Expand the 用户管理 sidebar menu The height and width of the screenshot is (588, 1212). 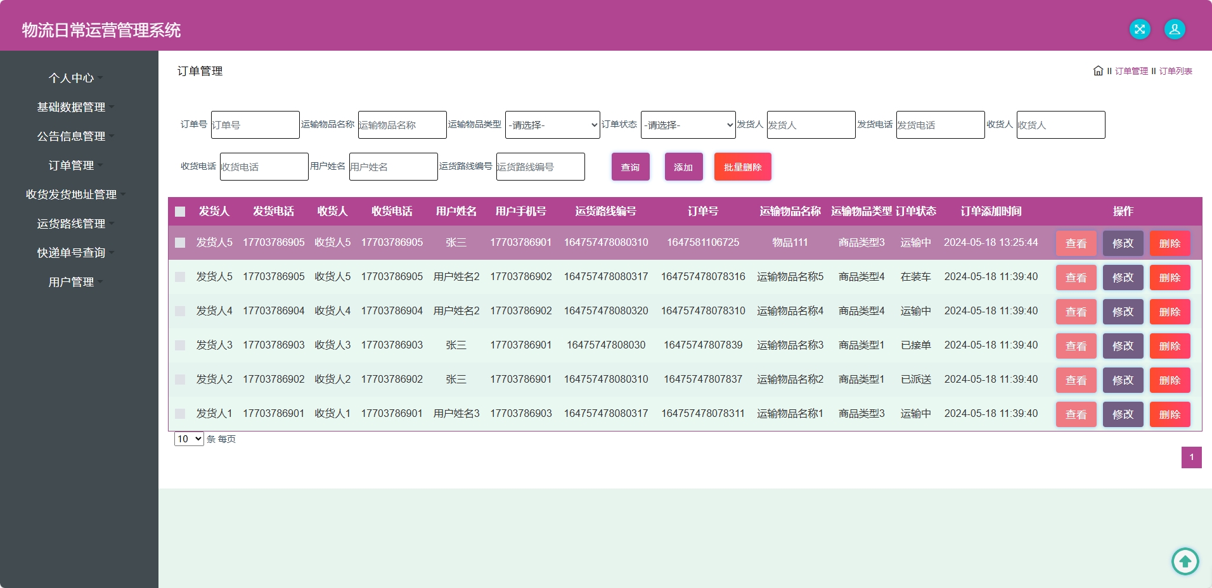coord(72,282)
